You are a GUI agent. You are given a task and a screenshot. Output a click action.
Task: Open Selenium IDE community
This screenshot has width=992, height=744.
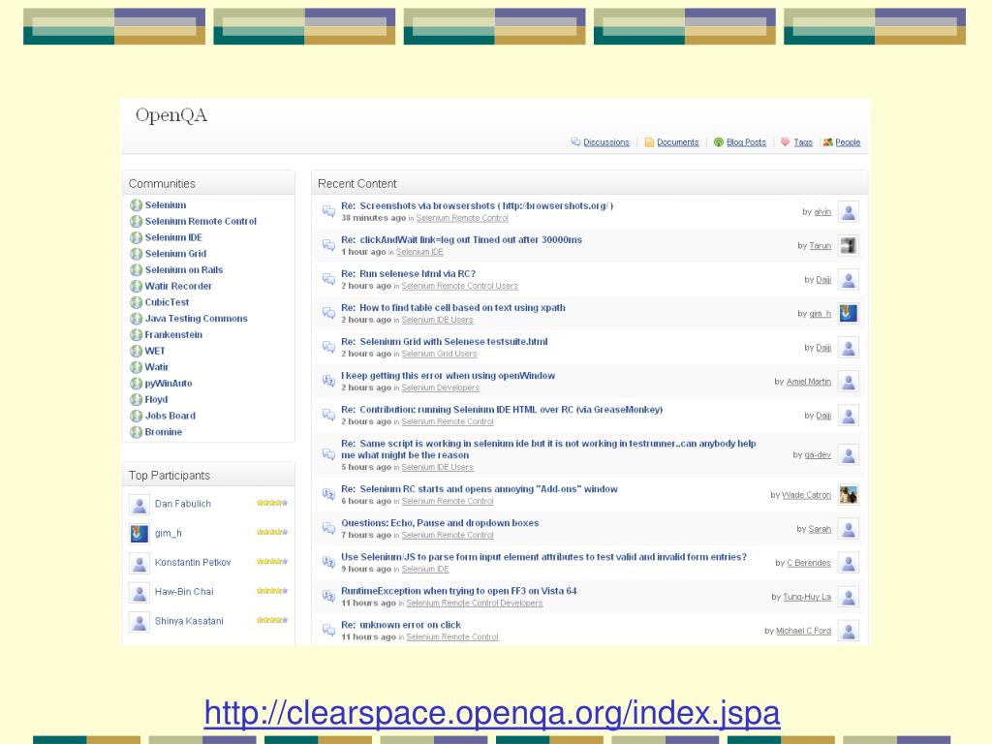pos(173,237)
